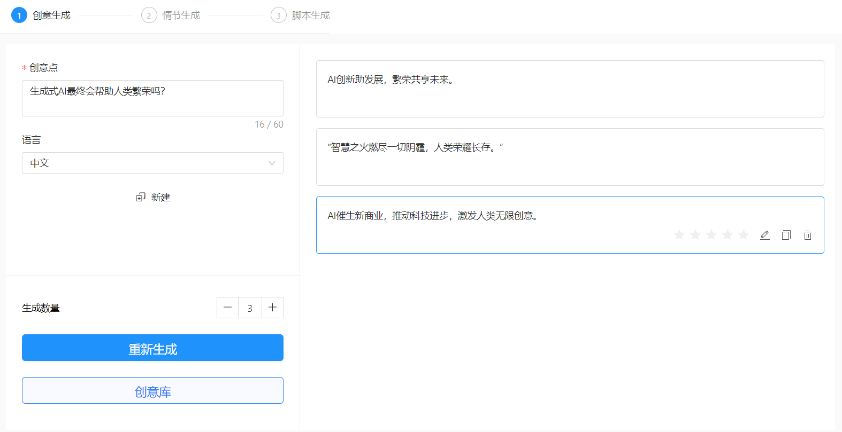Click the 新建 new icon

[141, 197]
